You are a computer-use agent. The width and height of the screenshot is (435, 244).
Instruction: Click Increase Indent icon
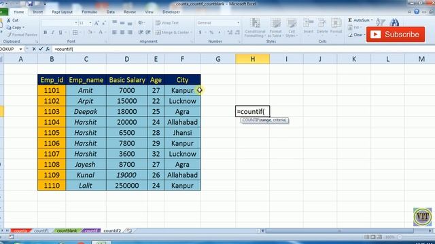tap(148, 33)
